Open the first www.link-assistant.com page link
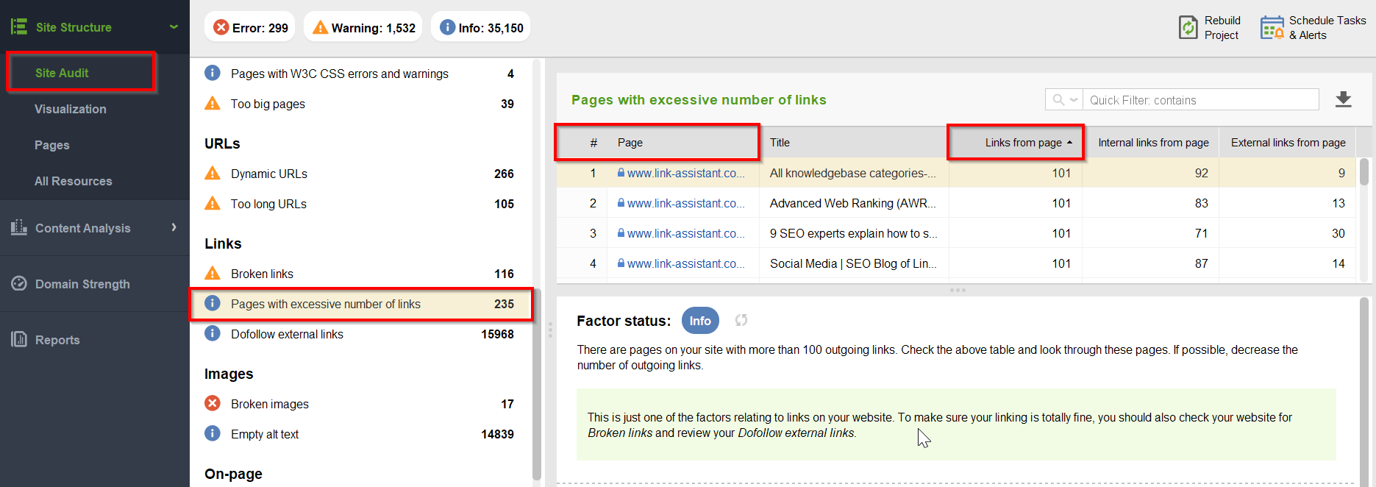Image resolution: width=1376 pixels, height=487 pixels. coord(685,173)
